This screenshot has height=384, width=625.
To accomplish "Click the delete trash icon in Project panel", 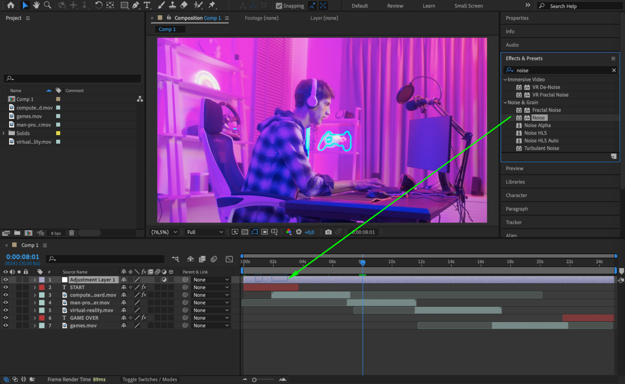I will tap(72, 233).
